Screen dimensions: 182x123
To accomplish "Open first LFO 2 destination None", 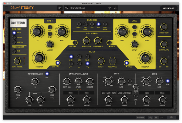I will click(147, 93).
